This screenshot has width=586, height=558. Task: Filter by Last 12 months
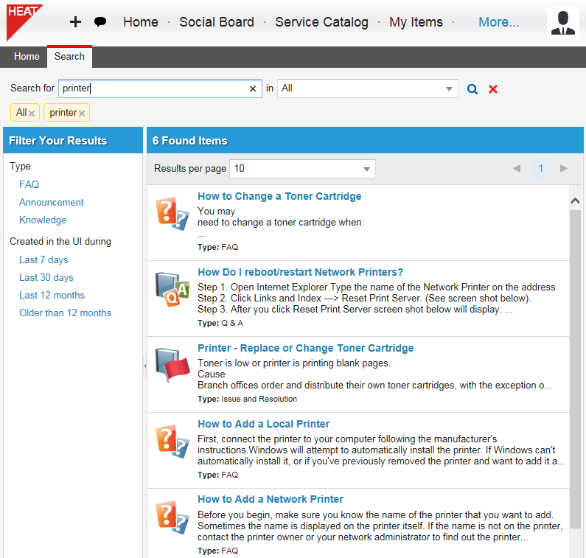click(52, 295)
